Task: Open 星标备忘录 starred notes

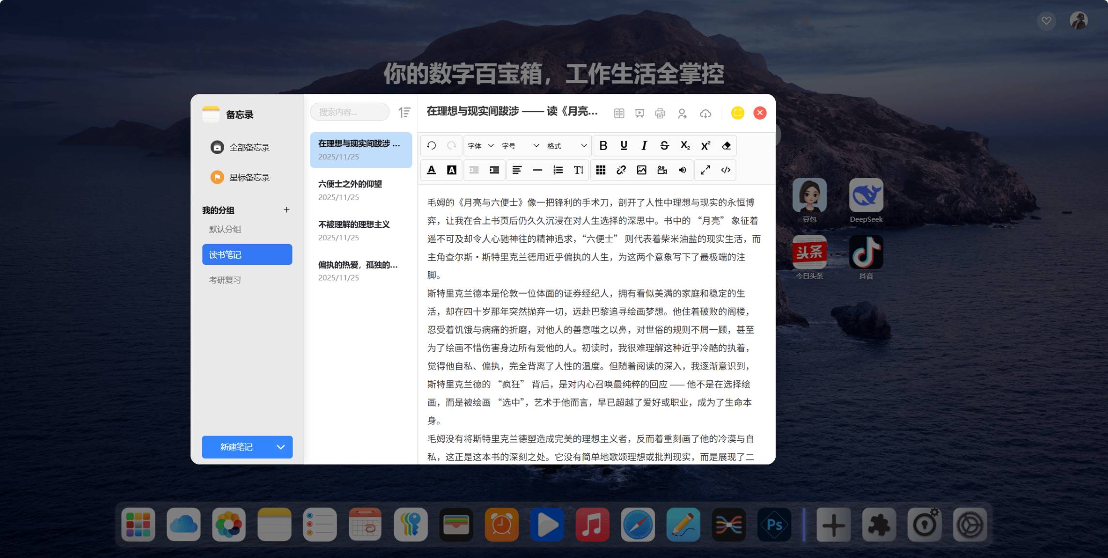Action: pyautogui.click(x=249, y=177)
